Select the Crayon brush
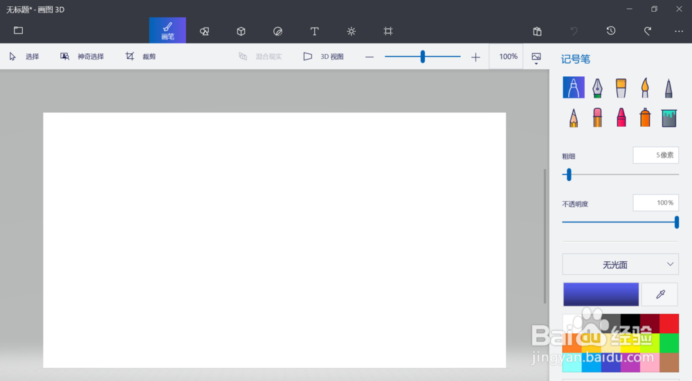The width and height of the screenshot is (692, 381). tap(621, 118)
